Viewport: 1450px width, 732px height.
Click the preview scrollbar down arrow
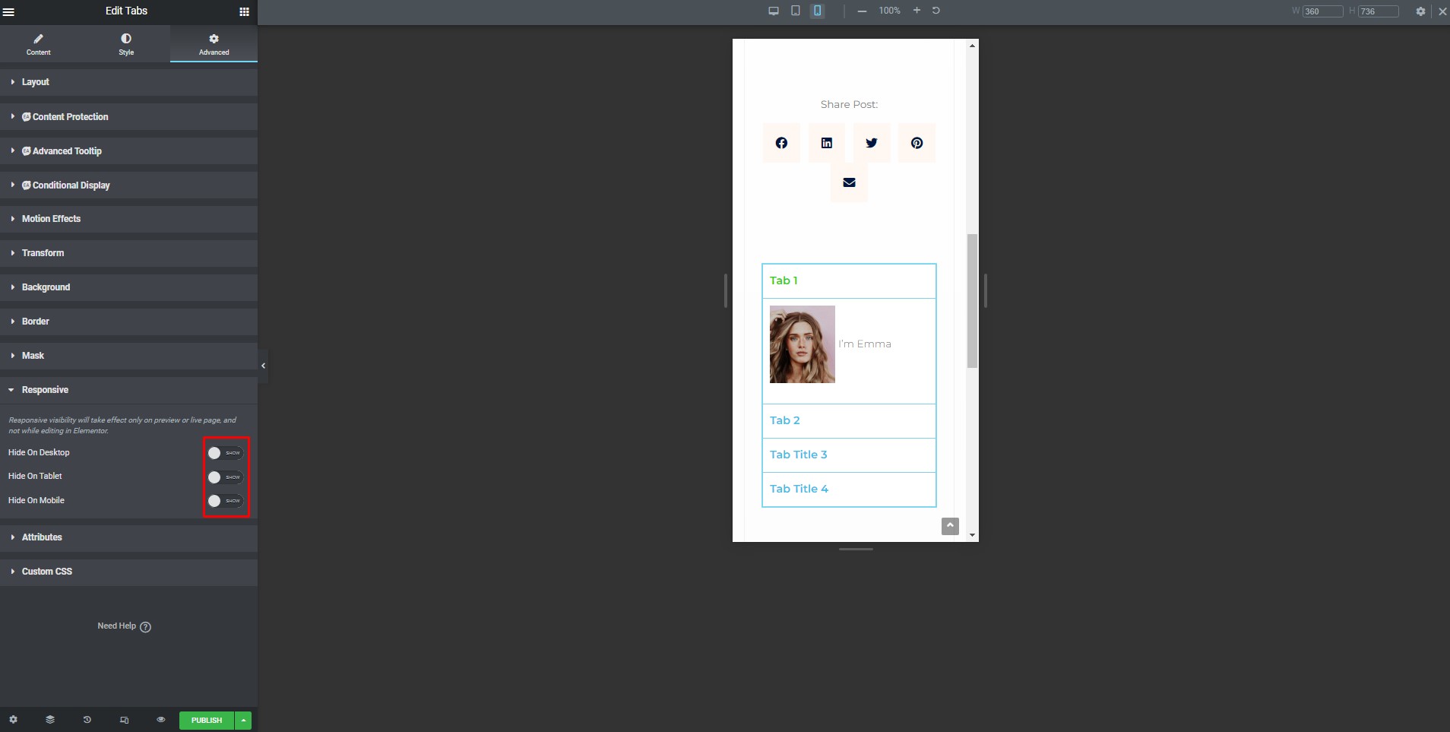tap(972, 535)
